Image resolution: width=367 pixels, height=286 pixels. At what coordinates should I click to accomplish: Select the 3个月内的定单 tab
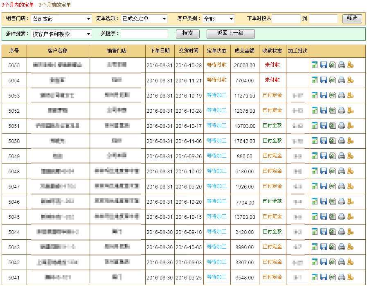click(x=18, y=5)
